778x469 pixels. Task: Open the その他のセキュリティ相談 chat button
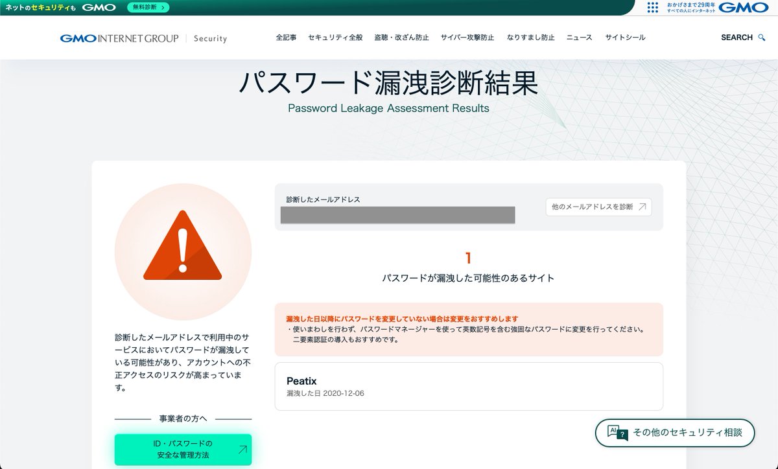coord(675,433)
